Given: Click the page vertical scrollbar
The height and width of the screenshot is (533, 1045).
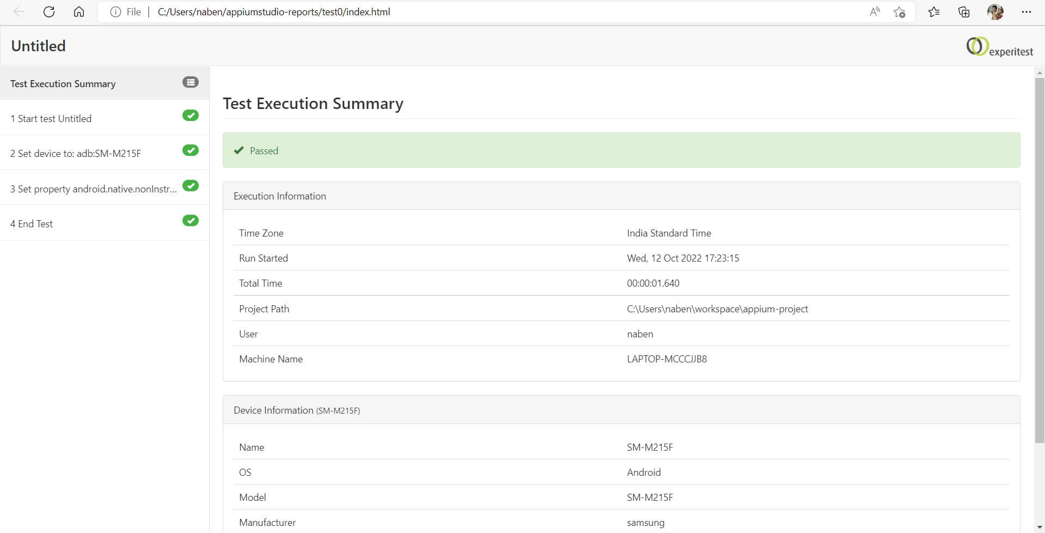Looking at the screenshot, I should pos(1039,262).
